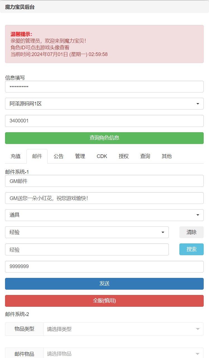Click the blue 发送 button
This screenshot has width=209, height=358.
[x=104, y=283]
